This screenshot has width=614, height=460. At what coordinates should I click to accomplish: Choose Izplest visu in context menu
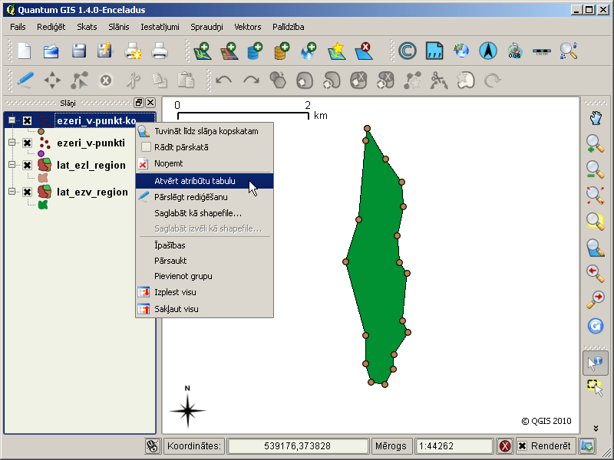204,292
